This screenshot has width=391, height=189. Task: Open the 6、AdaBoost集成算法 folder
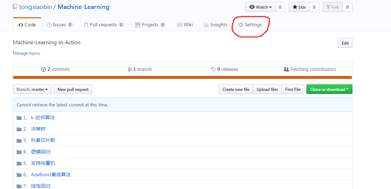tap(47, 174)
